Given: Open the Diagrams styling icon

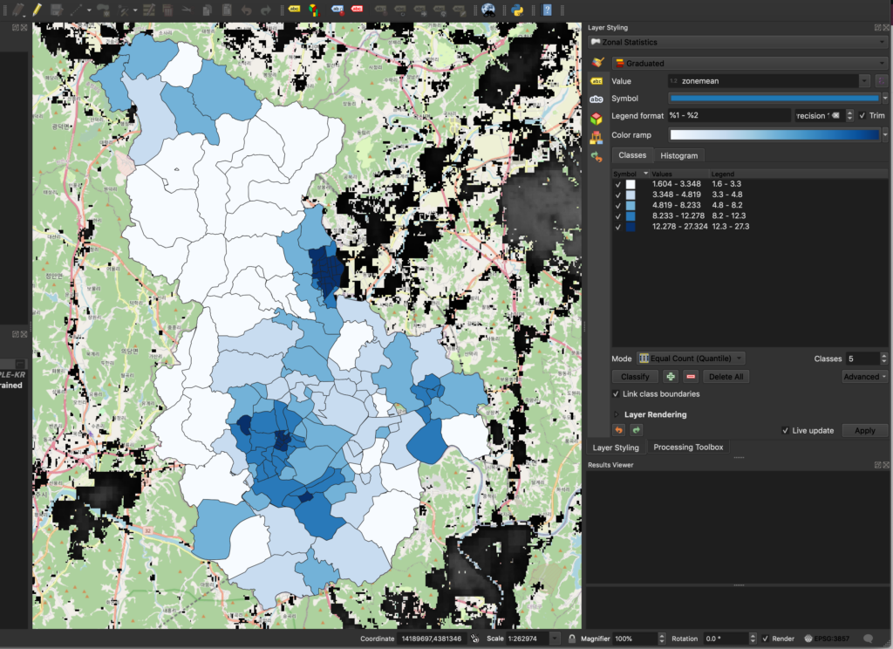Looking at the screenshot, I should point(596,134).
